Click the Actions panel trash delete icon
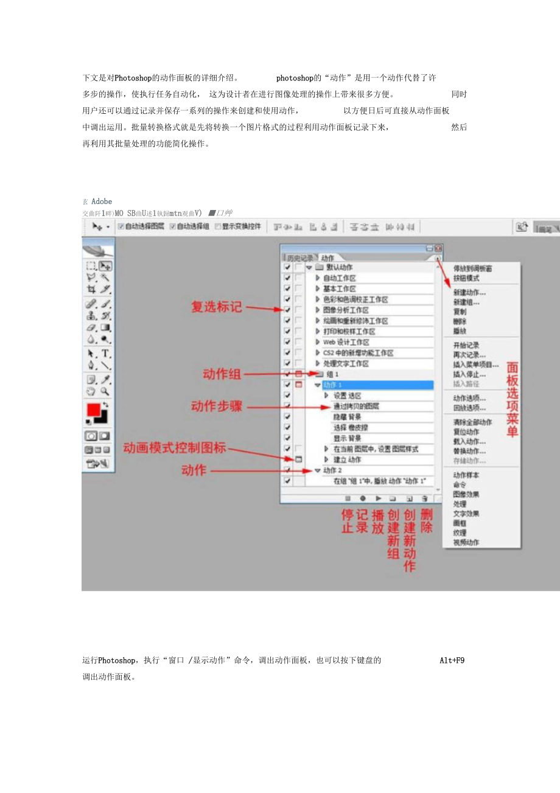This screenshot has width=560, height=793. pos(424,498)
